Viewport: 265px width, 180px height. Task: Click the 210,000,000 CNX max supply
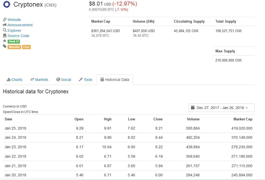(x=229, y=60)
